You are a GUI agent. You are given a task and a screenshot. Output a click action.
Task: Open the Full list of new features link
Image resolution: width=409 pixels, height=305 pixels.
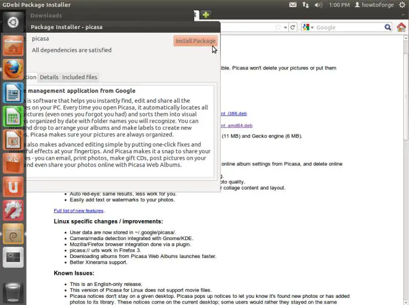click(79, 210)
